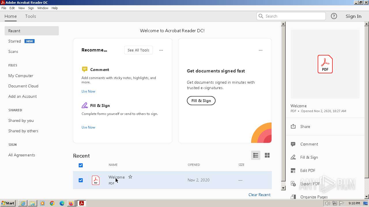369x207 pixels.
Task: Switch to grid thumbnail view for recent files
Action: tap(267, 155)
